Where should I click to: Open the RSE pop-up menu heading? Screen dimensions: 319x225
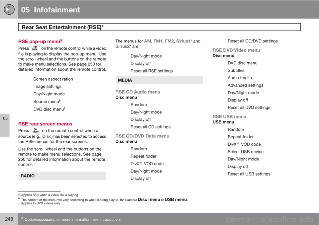[40, 41]
